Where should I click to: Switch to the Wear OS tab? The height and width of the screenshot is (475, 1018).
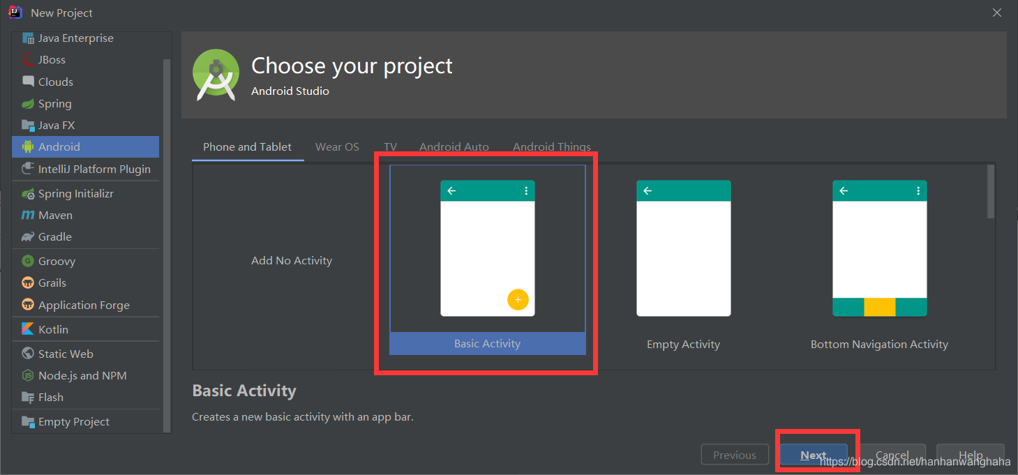point(337,146)
